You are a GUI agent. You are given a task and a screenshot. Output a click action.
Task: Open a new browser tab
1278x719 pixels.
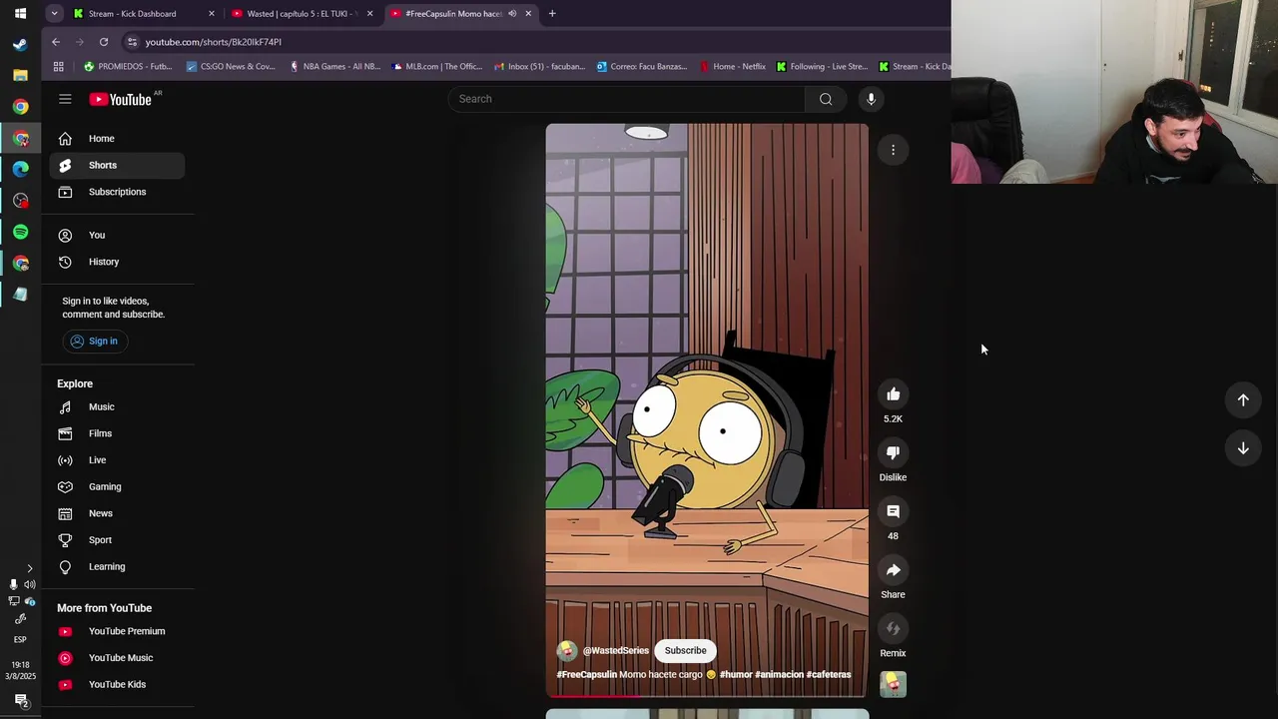click(x=552, y=13)
